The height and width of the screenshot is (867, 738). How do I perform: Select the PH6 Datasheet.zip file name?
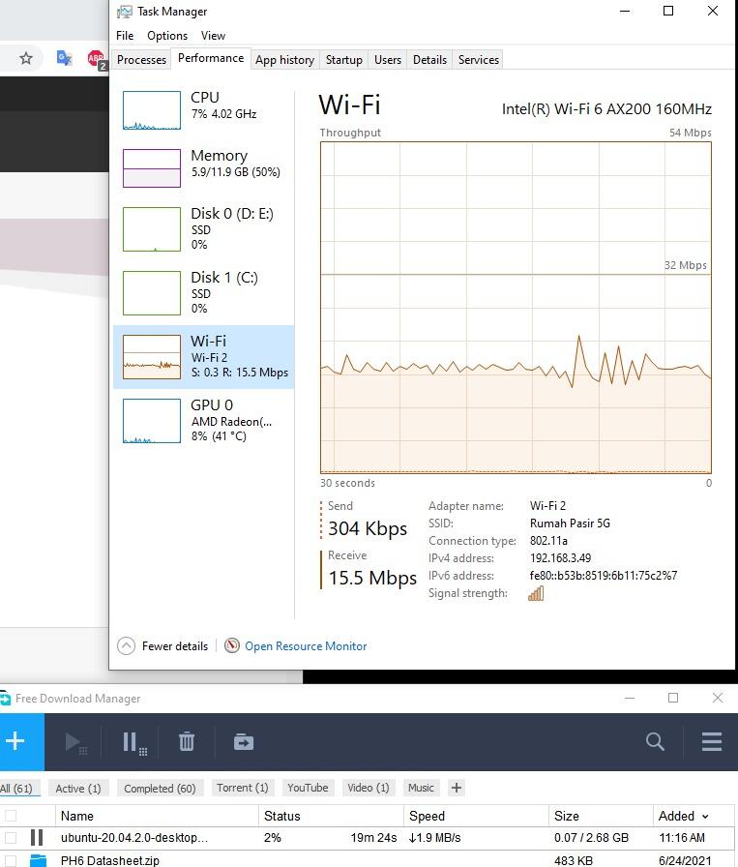[x=110, y=860]
